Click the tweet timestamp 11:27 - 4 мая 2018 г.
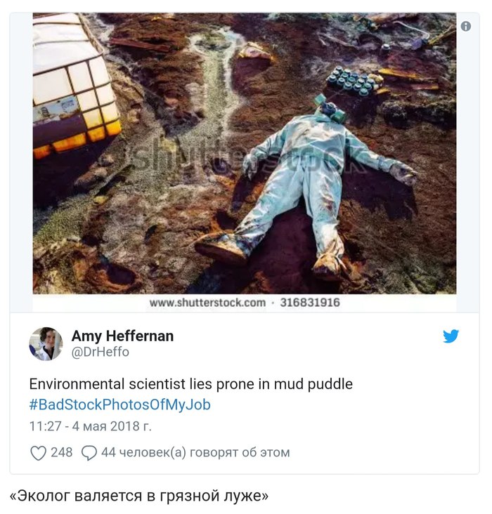 [90, 426]
